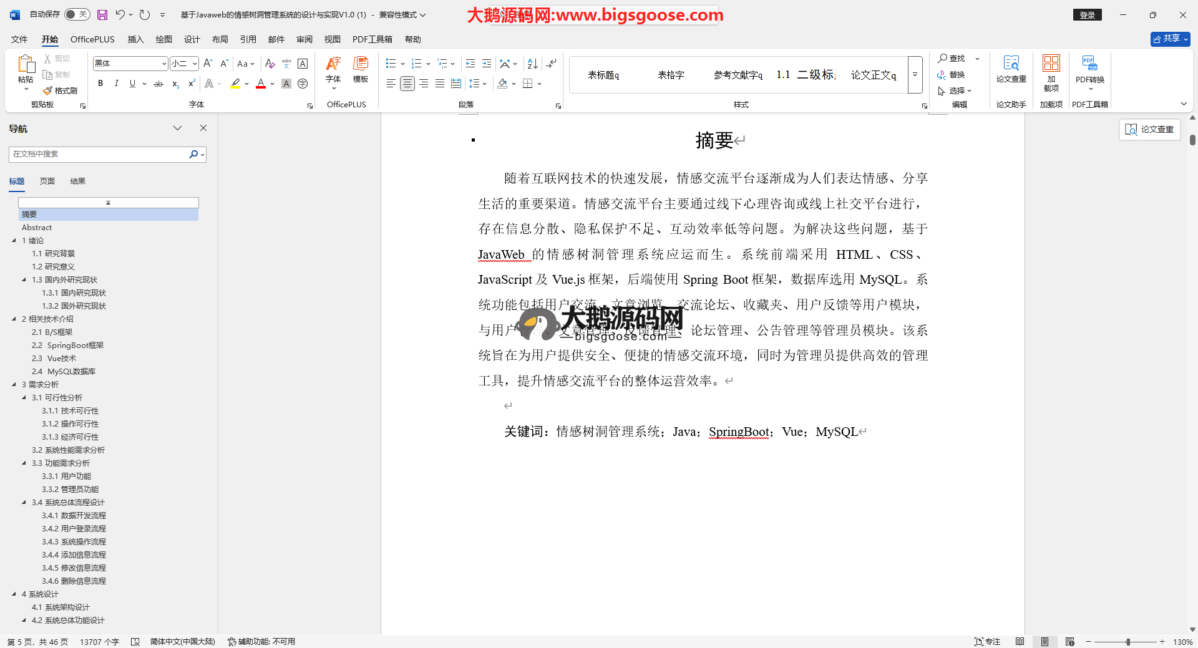This screenshot has height=648, width=1198.
Task: Click the PDF转换 icon
Action: coord(1089,69)
